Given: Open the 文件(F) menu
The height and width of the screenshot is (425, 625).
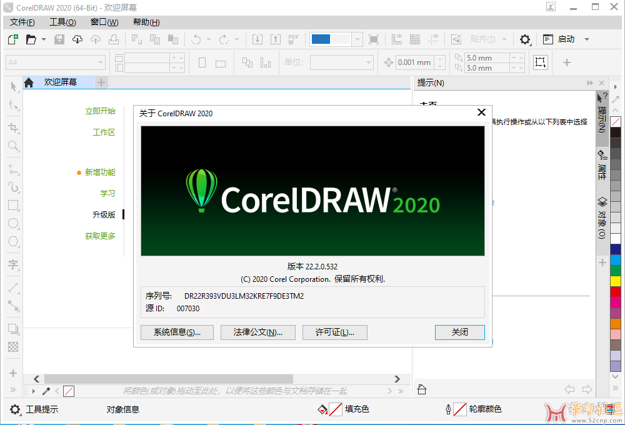Looking at the screenshot, I should tap(22, 22).
